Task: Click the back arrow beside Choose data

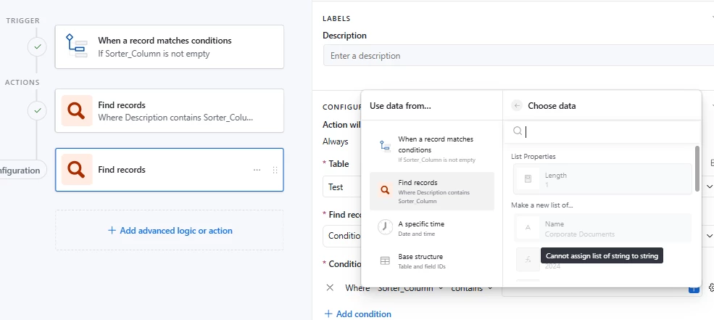Action: click(x=517, y=105)
